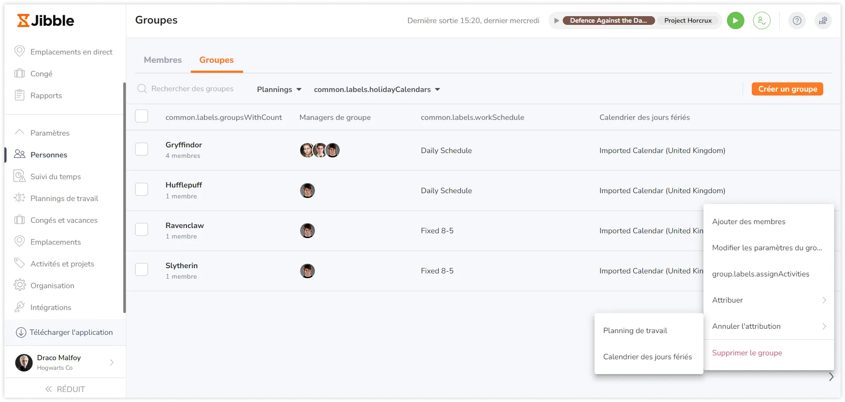Click the Jibble logo
Screen dimensions: 845x402
tap(46, 20)
